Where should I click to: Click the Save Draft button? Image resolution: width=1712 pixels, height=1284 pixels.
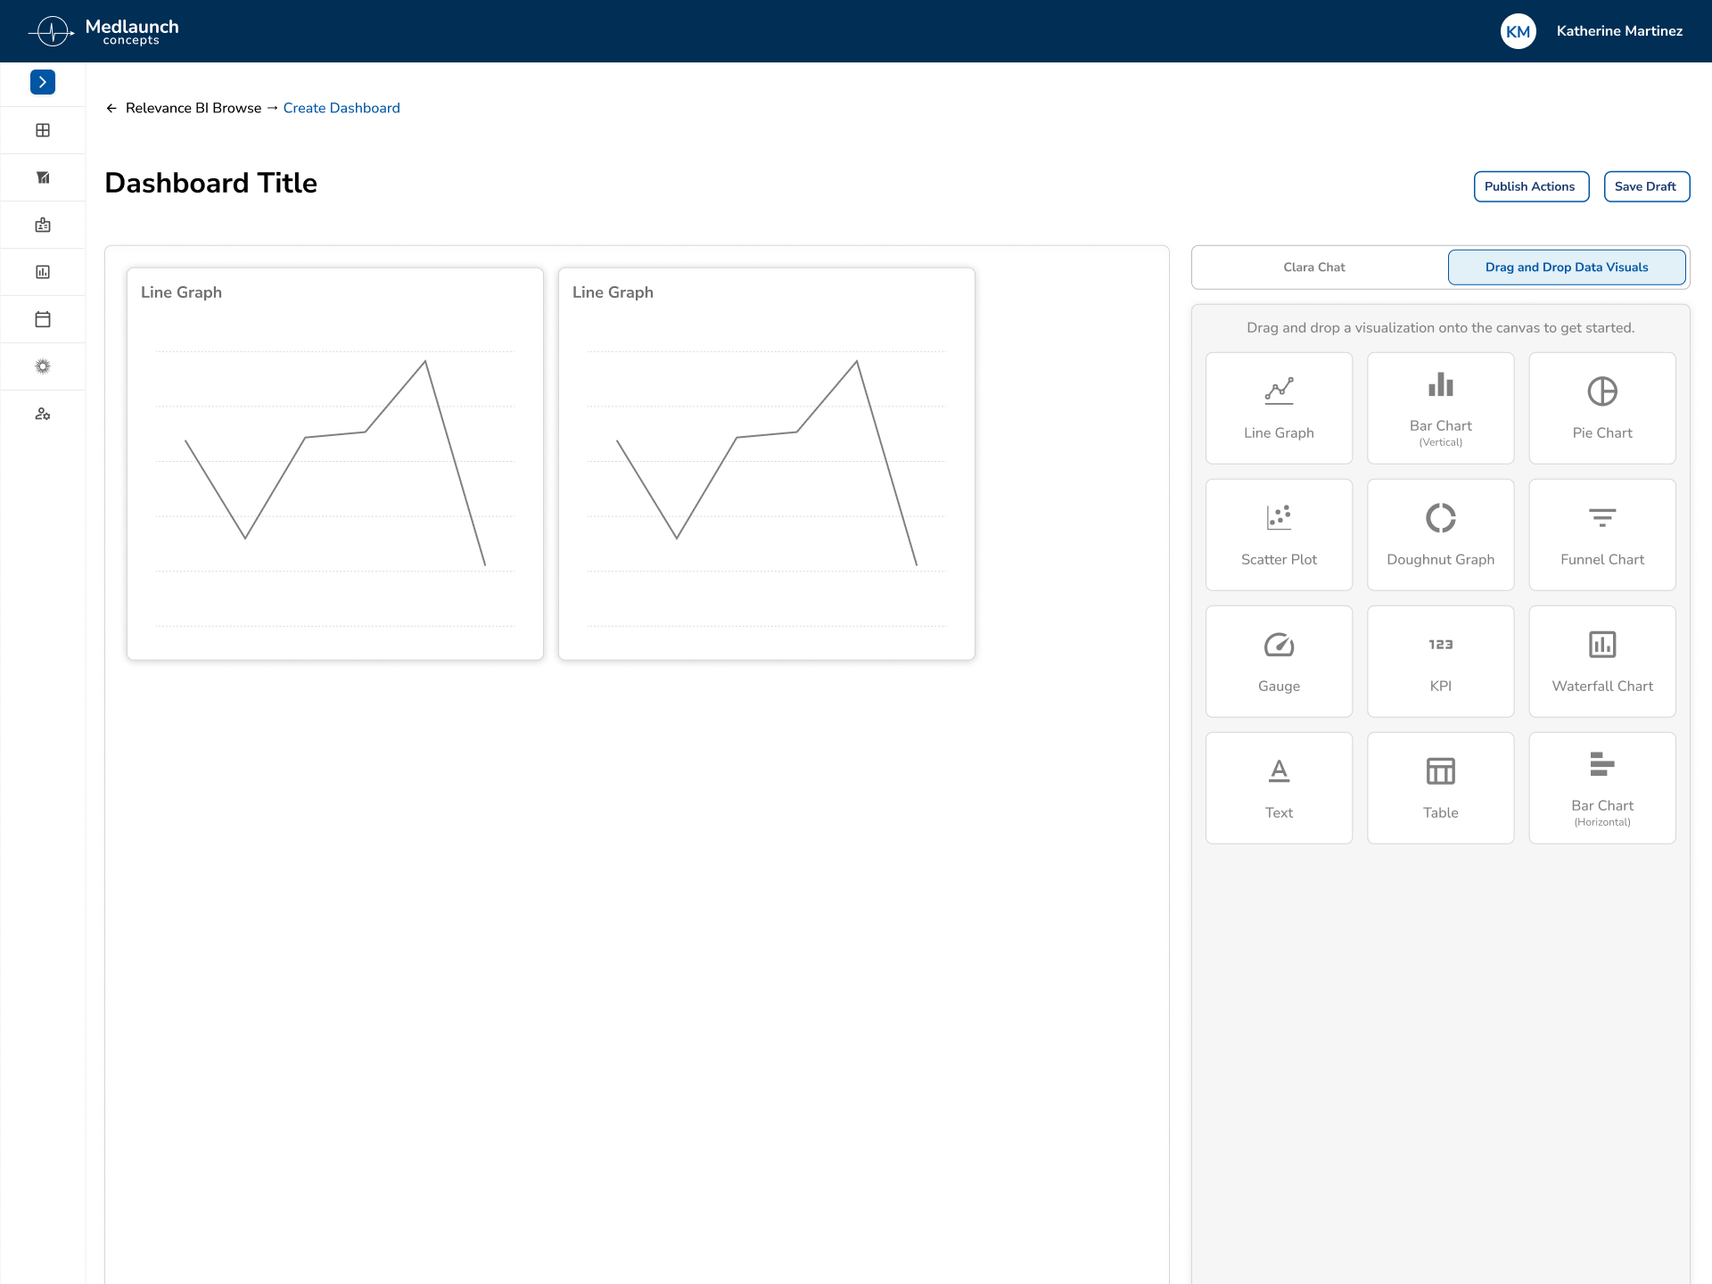click(1646, 186)
